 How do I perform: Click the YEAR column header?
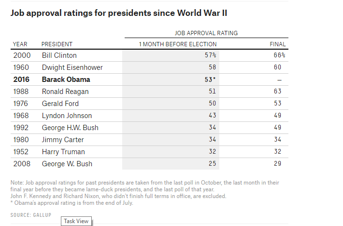point(20,44)
